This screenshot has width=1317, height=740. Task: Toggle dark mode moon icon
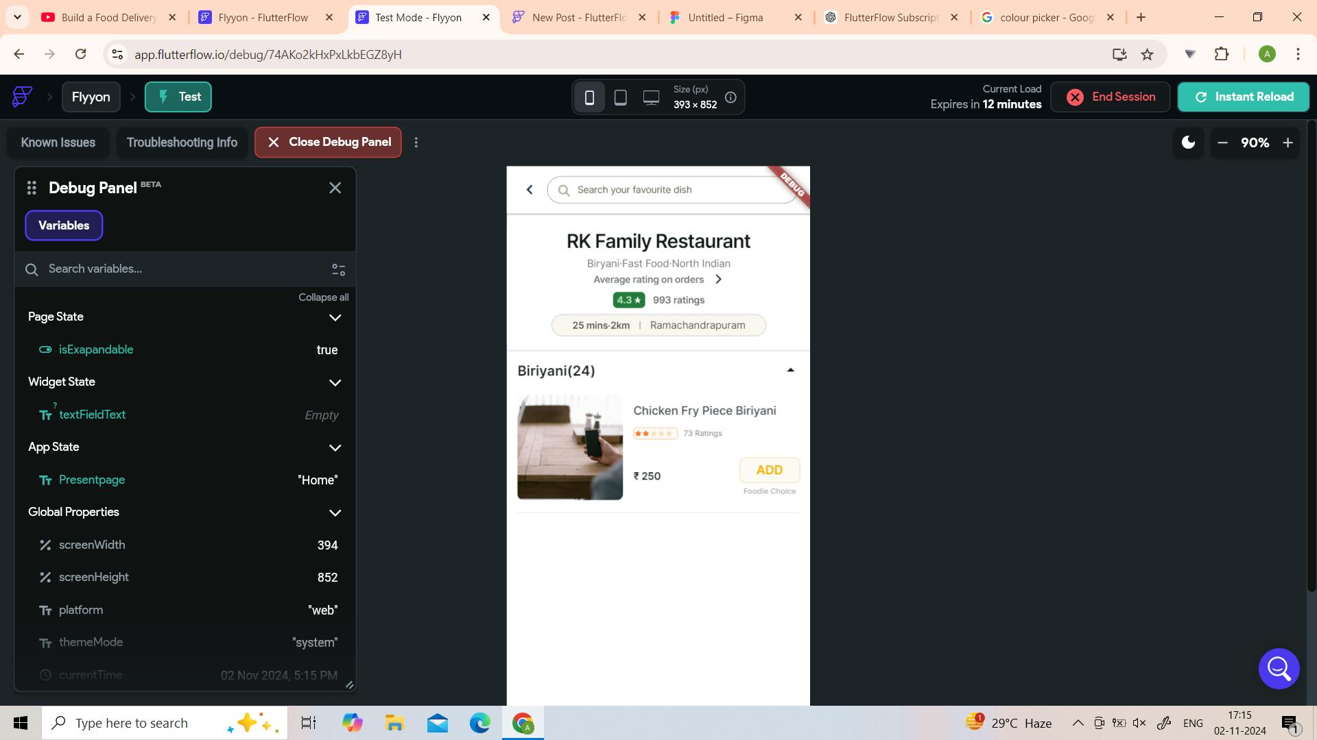point(1188,143)
